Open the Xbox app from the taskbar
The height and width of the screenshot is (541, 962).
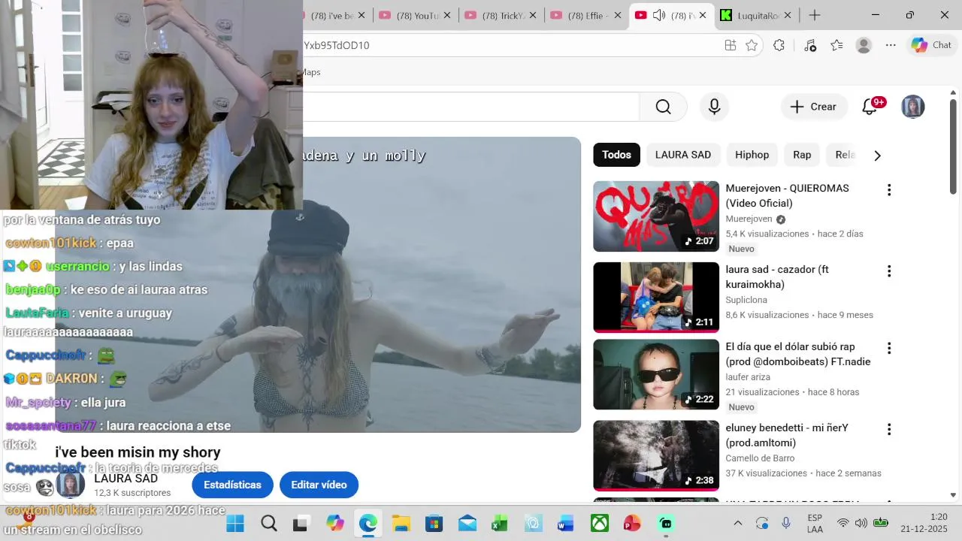point(599,523)
